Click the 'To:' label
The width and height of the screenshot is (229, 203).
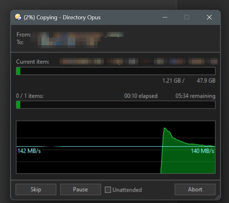[x=20, y=42]
